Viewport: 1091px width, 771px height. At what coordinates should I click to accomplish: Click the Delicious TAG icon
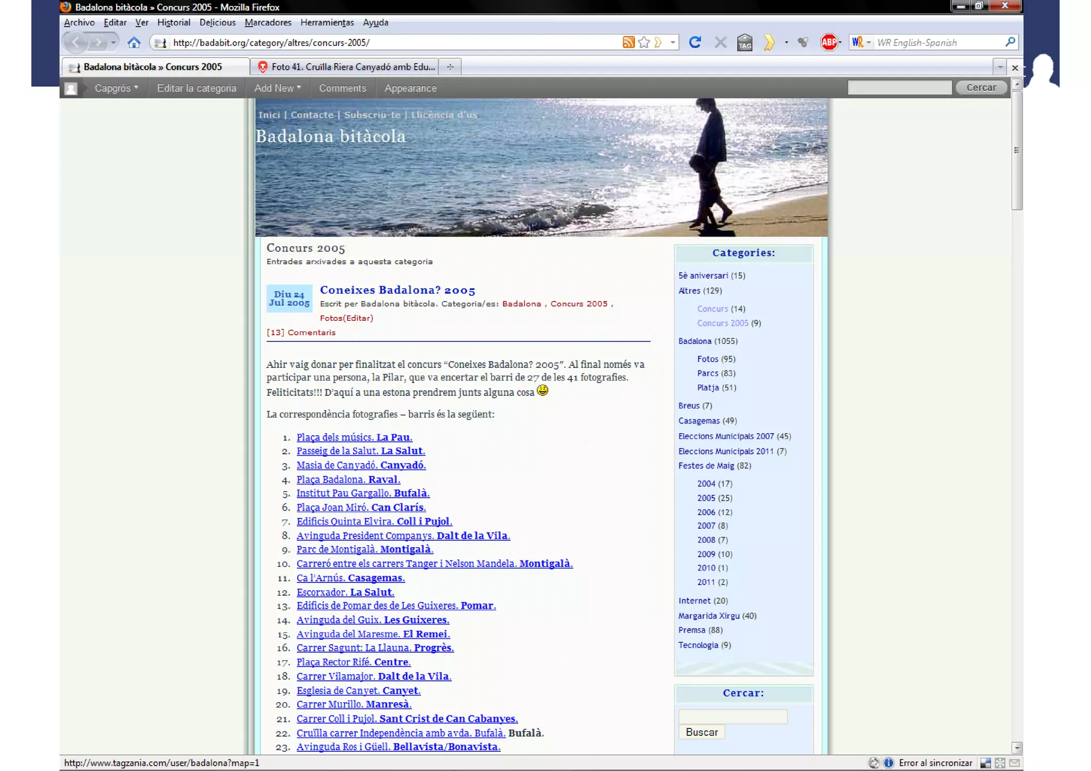pos(745,43)
